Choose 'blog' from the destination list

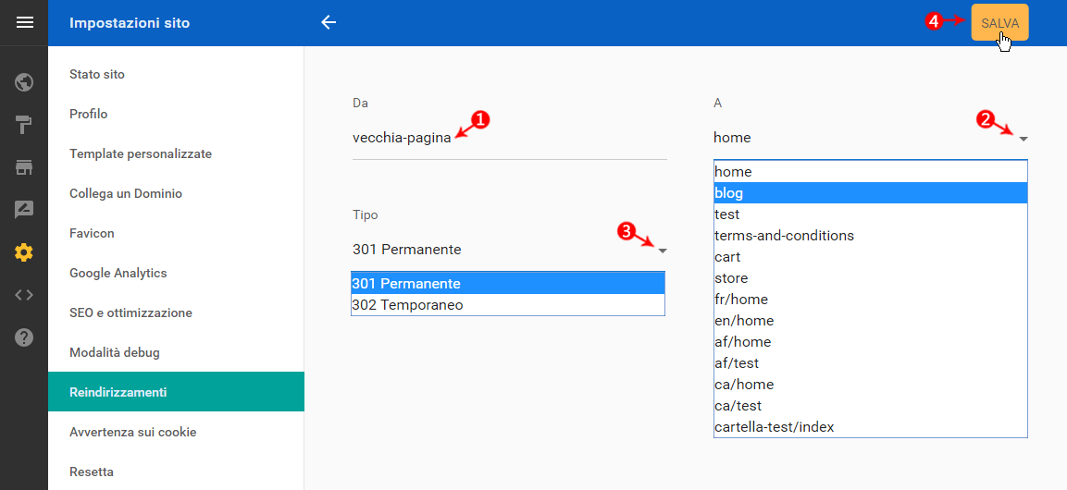[870, 193]
